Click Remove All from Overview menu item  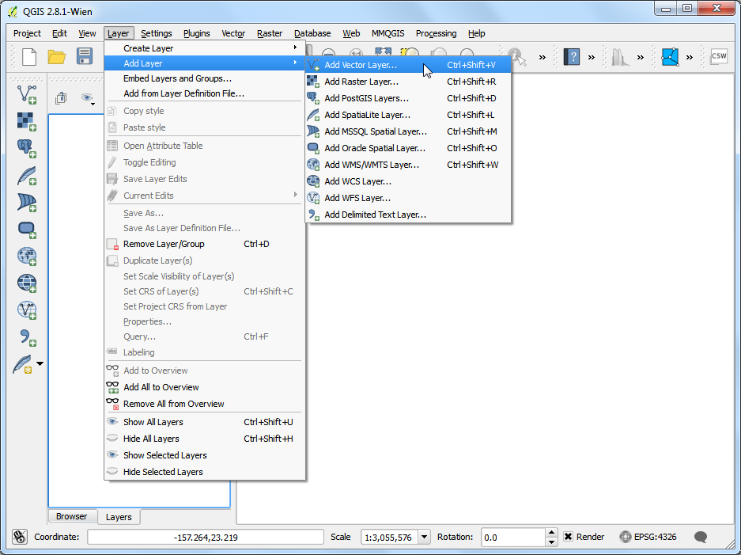point(205,404)
